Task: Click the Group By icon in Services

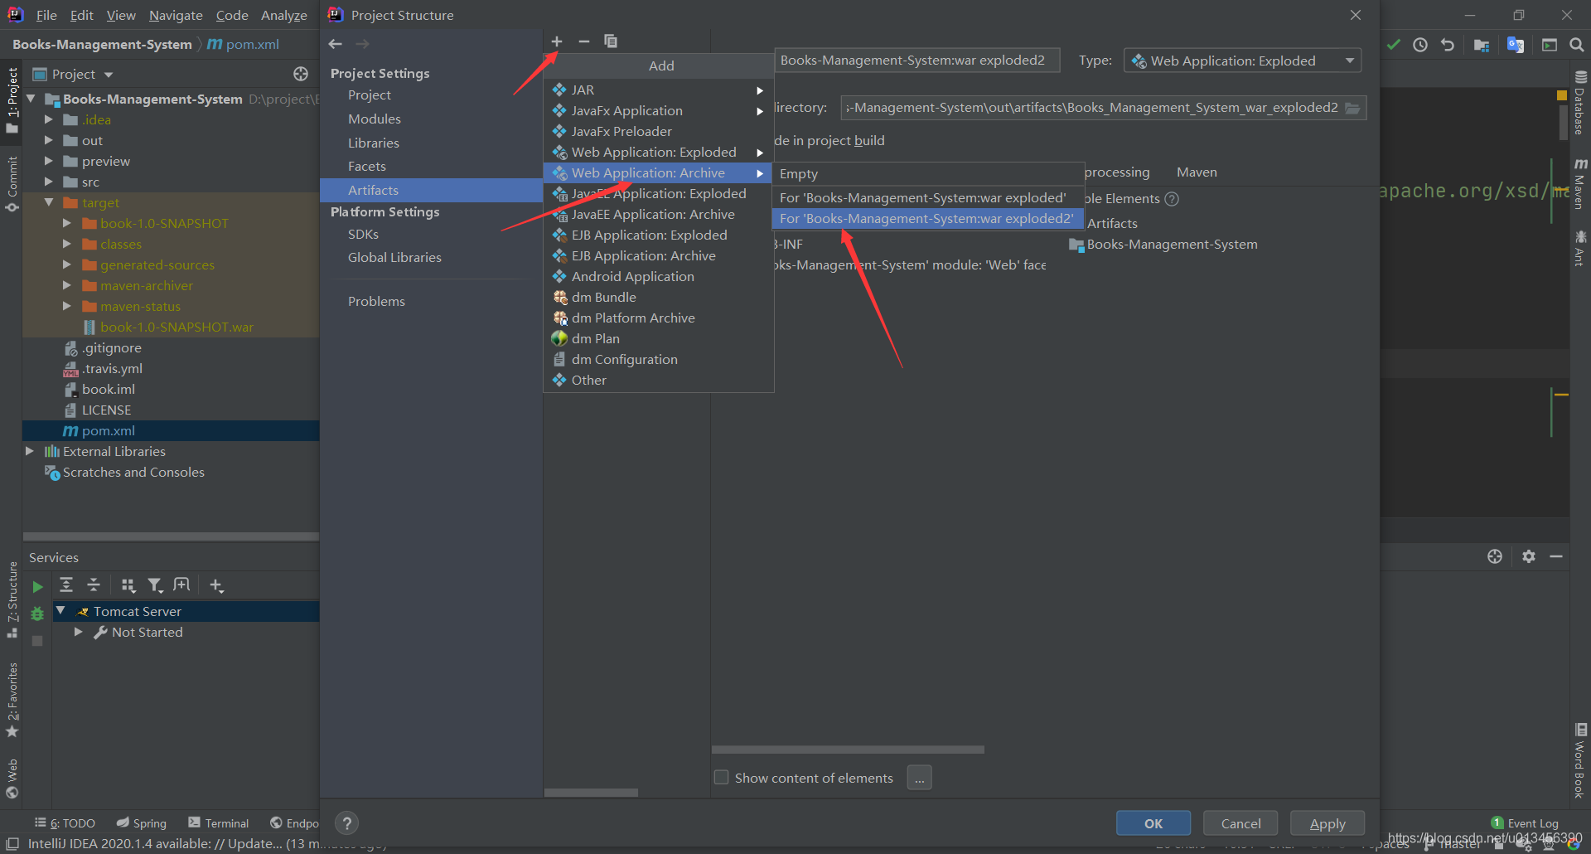Action: (x=128, y=585)
